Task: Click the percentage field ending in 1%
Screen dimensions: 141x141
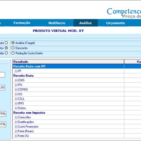Action: (x=3, y=124)
